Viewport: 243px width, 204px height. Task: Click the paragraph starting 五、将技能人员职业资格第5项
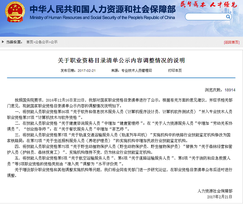(120, 161)
